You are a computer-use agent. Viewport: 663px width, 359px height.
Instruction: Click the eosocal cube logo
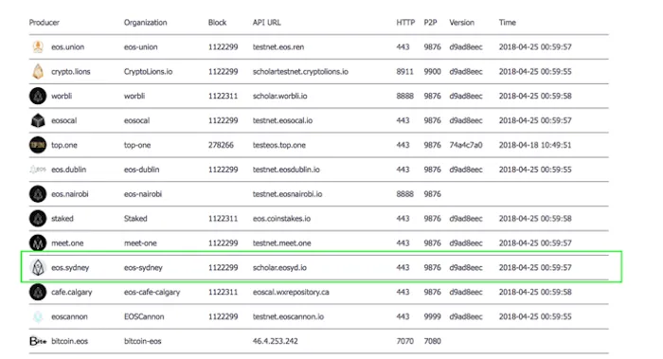(x=38, y=120)
